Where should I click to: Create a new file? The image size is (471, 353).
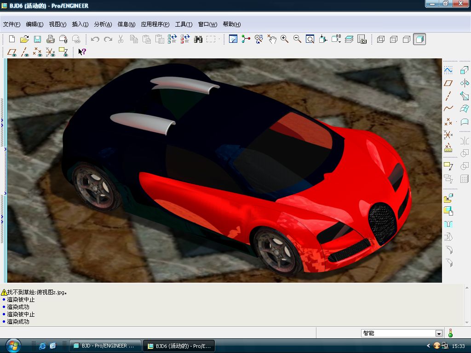click(12, 39)
